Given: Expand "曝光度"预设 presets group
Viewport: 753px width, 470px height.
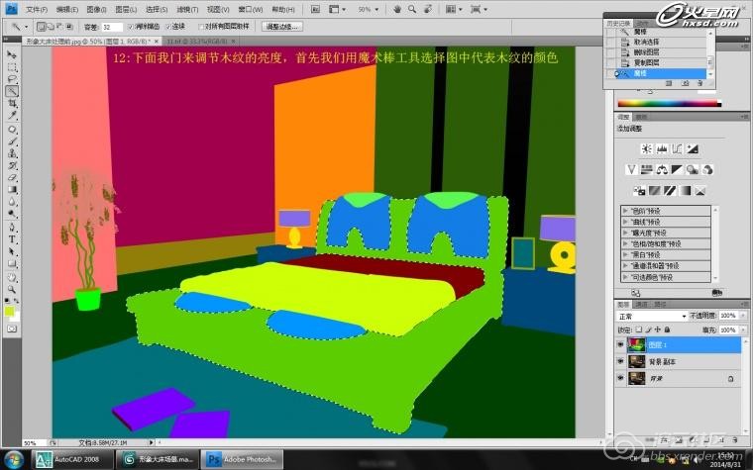Looking at the screenshot, I should [x=625, y=233].
